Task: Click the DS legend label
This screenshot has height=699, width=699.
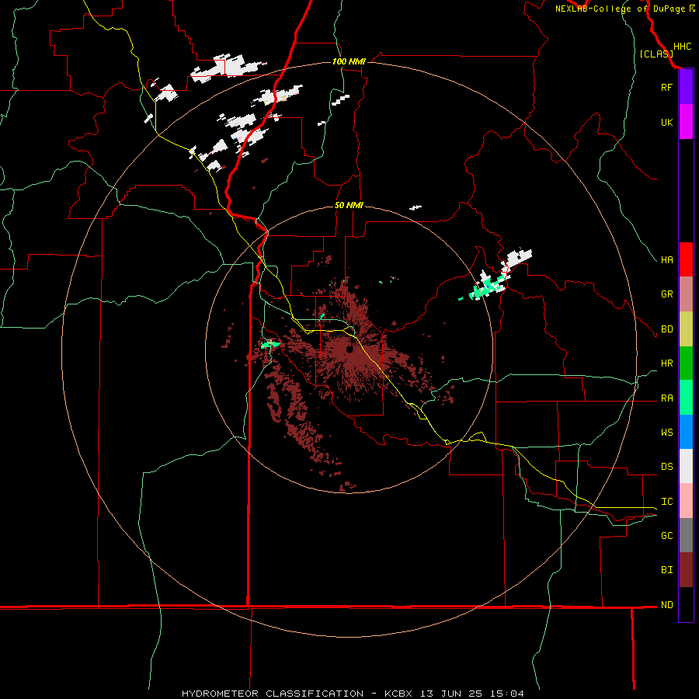Action: tap(666, 467)
